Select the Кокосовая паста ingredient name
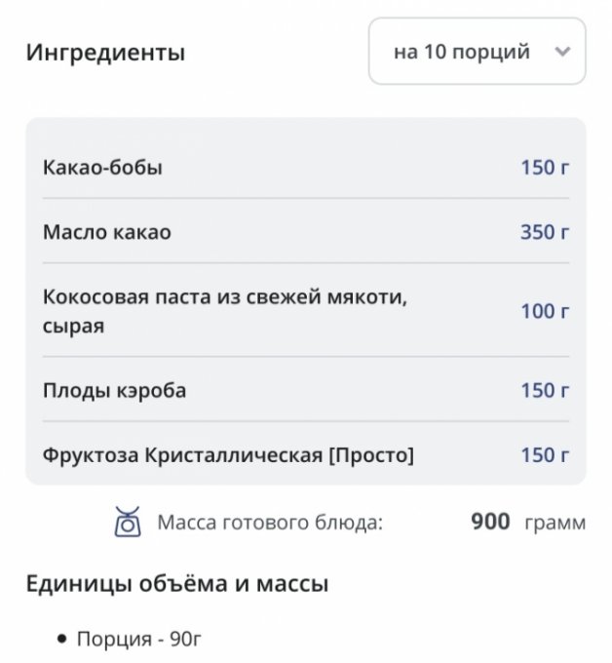 (x=224, y=296)
